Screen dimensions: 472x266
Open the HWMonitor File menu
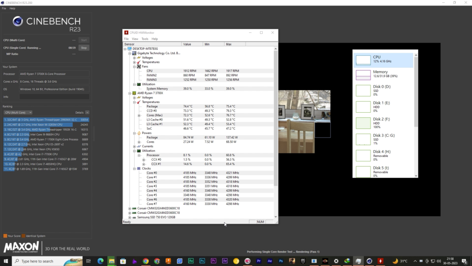tap(126, 39)
